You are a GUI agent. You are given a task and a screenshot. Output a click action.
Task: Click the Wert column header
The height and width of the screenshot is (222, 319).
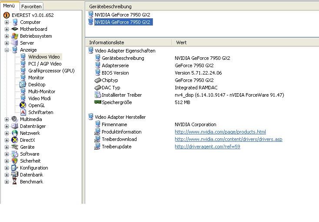[246, 42]
